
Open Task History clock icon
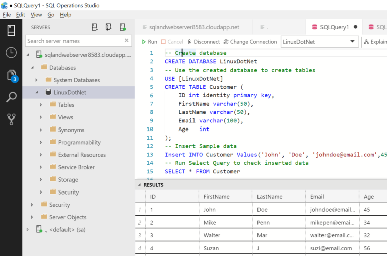coord(11,52)
